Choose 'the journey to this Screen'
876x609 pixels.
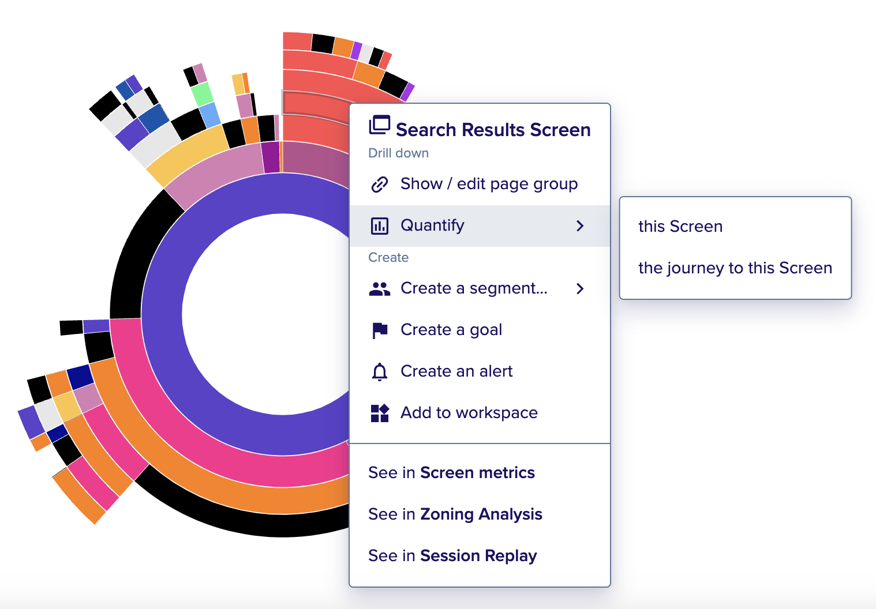pos(735,268)
